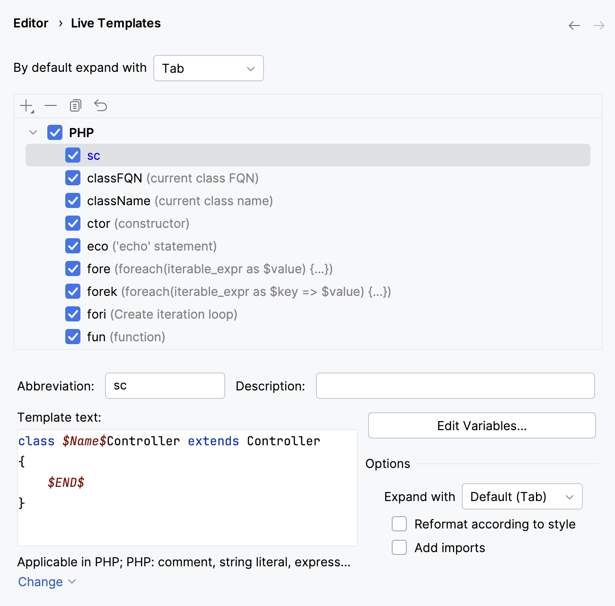Duplicate the selected live template
The image size is (615, 606).
pos(75,105)
